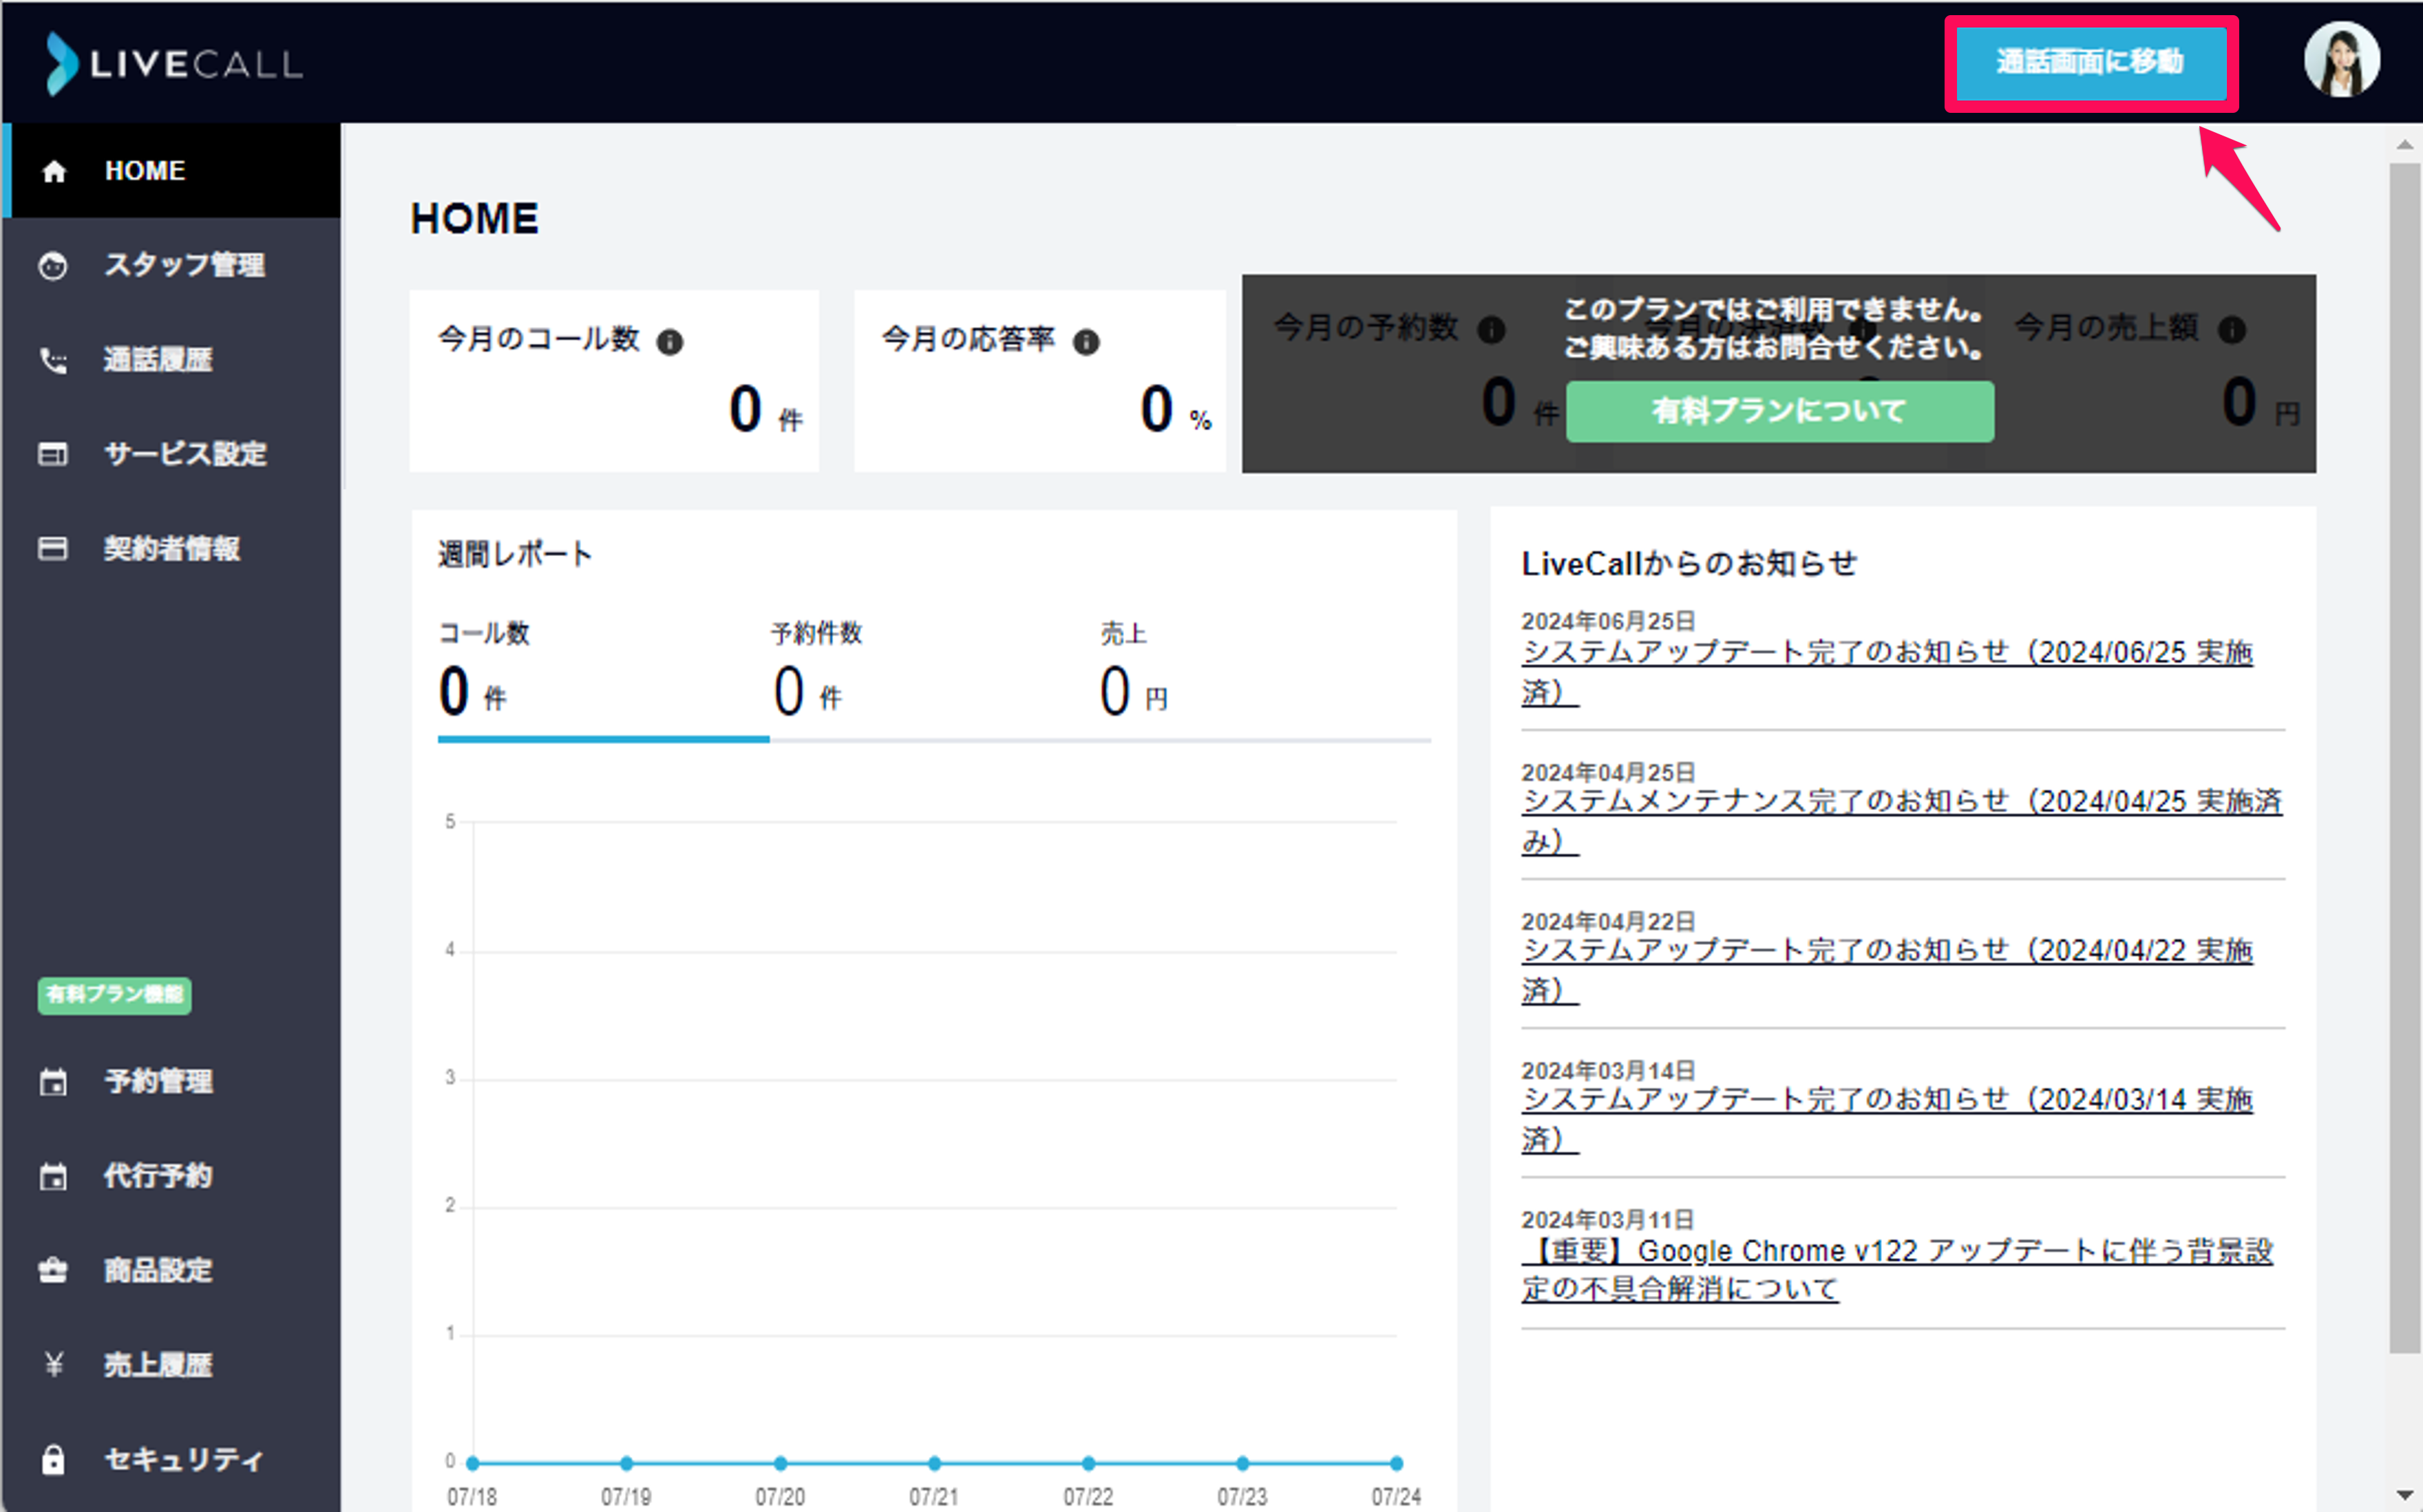This screenshot has height=1512, width=2423.
Task: Click info icon beside 今月の応答率
Action: click(x=1086, y=343)
